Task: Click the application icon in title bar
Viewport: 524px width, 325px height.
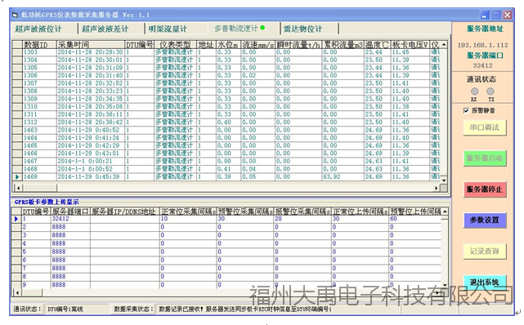Action: 15,15
